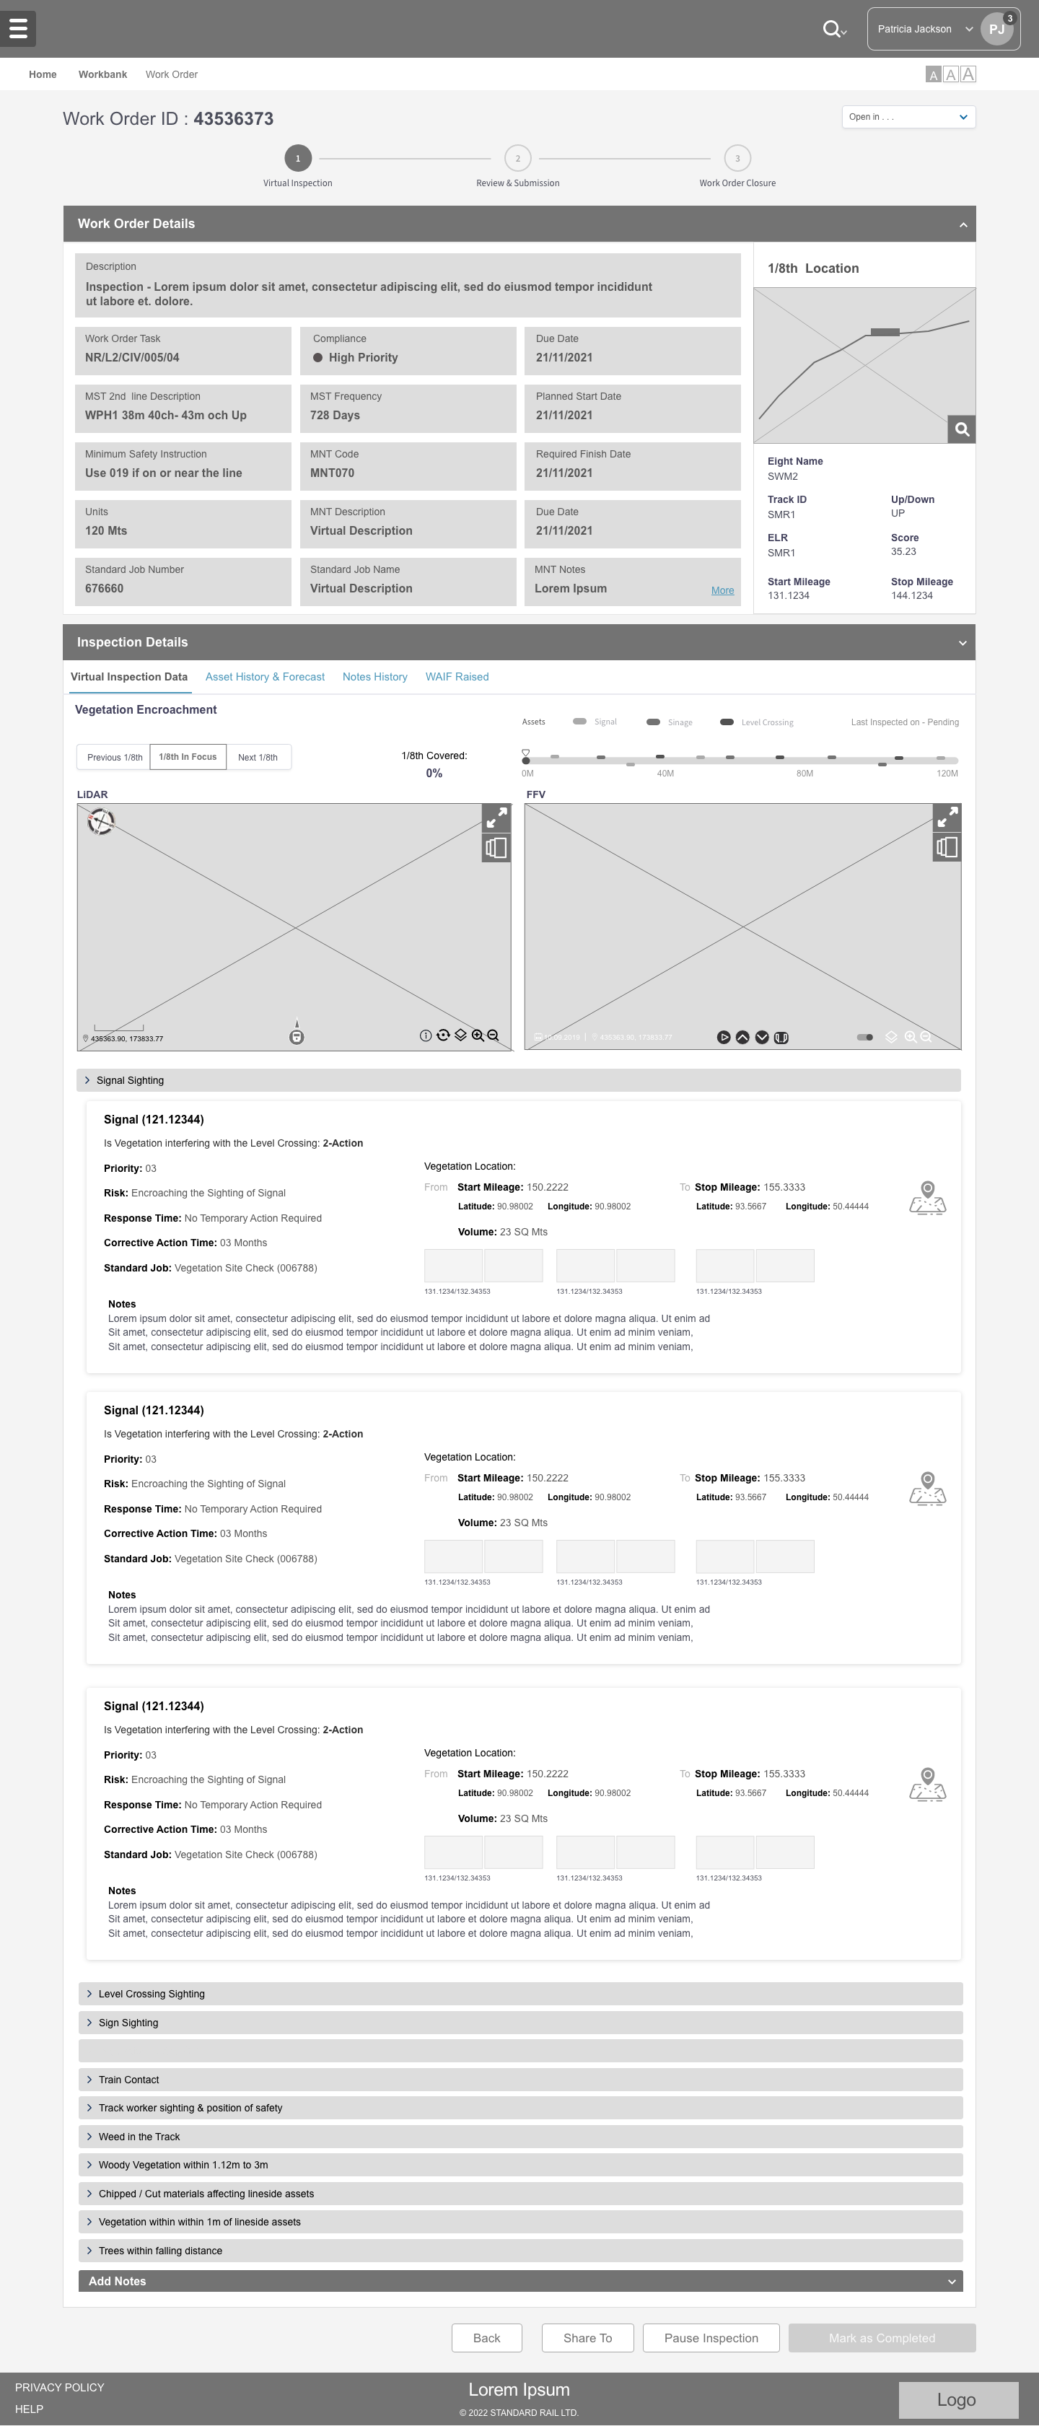Click the PJ user avatar
The height and width of the screenshot is (2426, 1039).
point(998,29)
